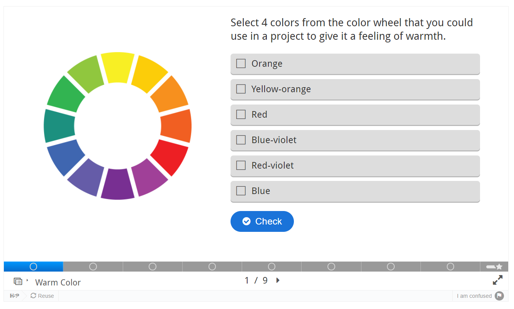Viewport: 514px width, 309px height.
Task: Click the I am confused flag icon
Action: click(x=499, y=296)
